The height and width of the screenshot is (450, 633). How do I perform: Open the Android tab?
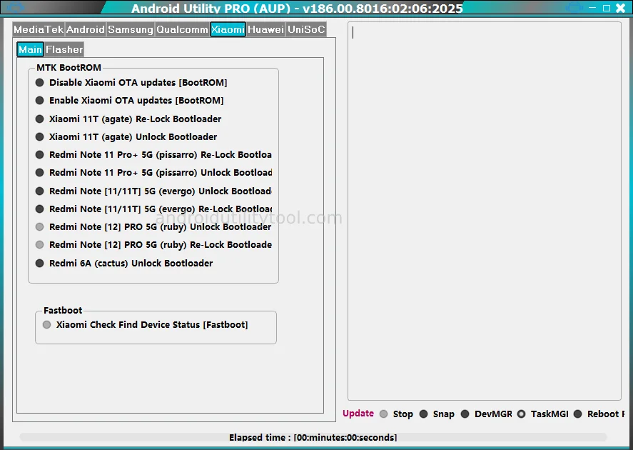pyautogui.click(x=86, y=29)
